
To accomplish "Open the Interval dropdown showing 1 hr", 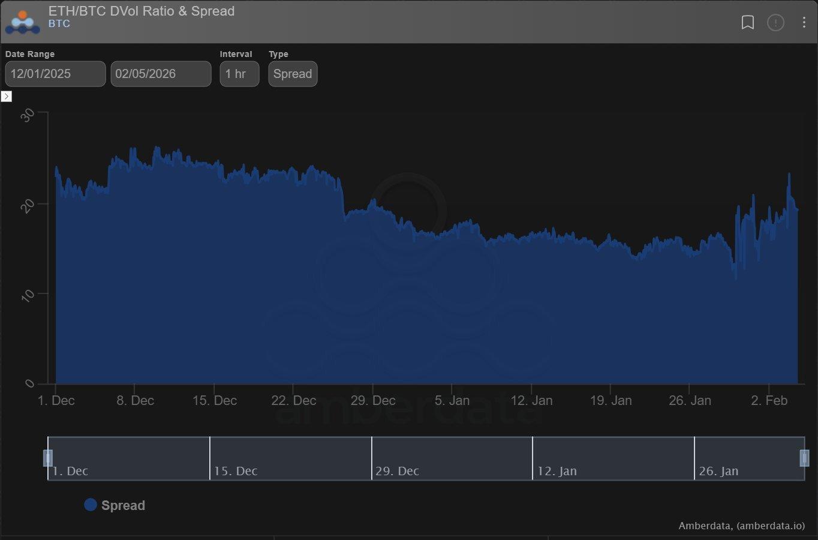I will pos(239,74).
